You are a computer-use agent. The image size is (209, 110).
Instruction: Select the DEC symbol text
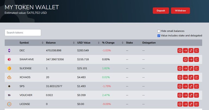pos(22,51)
